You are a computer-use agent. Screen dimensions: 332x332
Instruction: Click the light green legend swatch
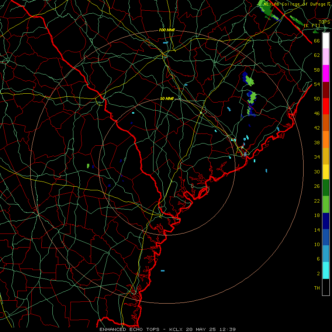pos(326,204)
